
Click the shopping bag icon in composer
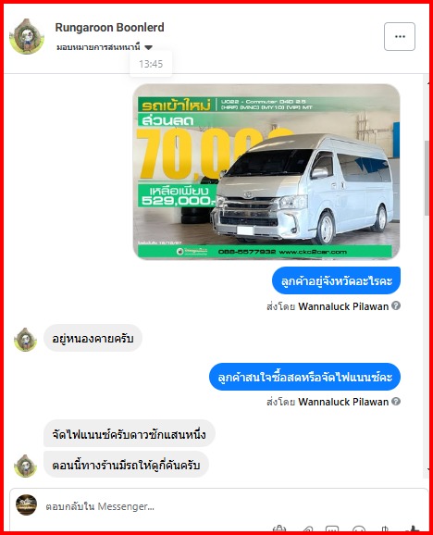point(279,529)
